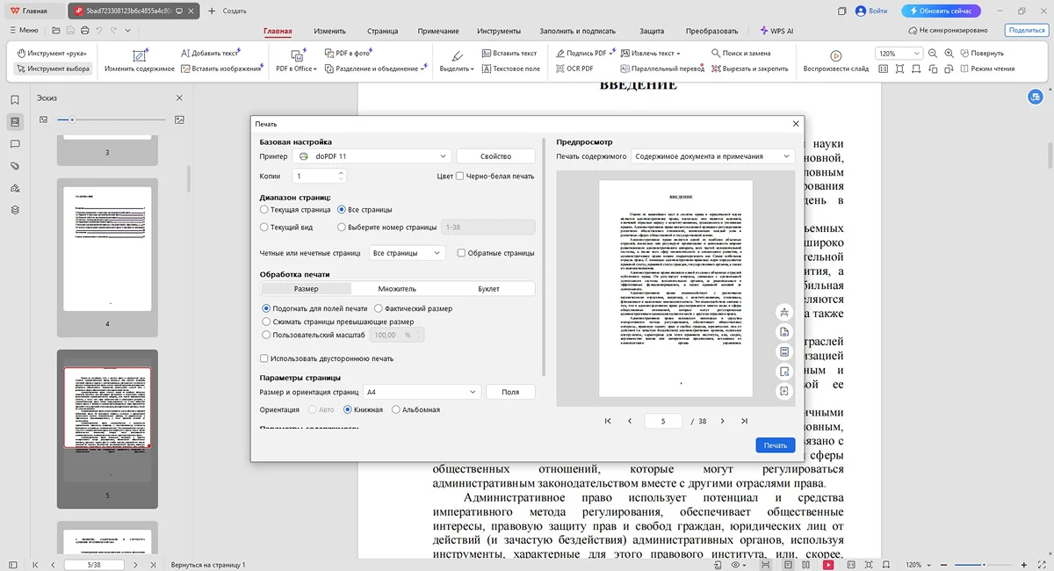Jump to the first preview page
This screenshot has height=571, width=1054.
608,422
